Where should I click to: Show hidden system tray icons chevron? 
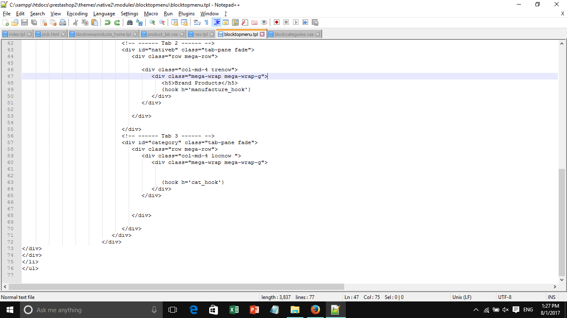[x=476, y=310]
